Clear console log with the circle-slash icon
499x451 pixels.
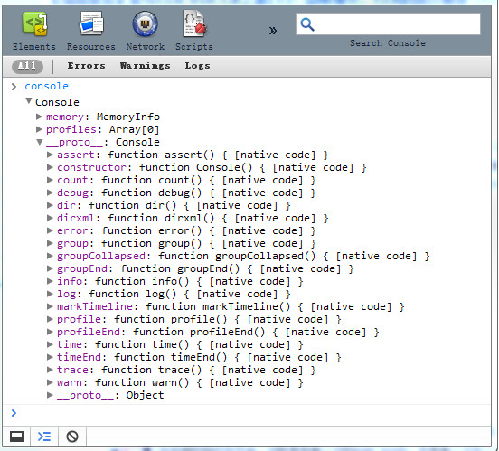click(72, 437)
